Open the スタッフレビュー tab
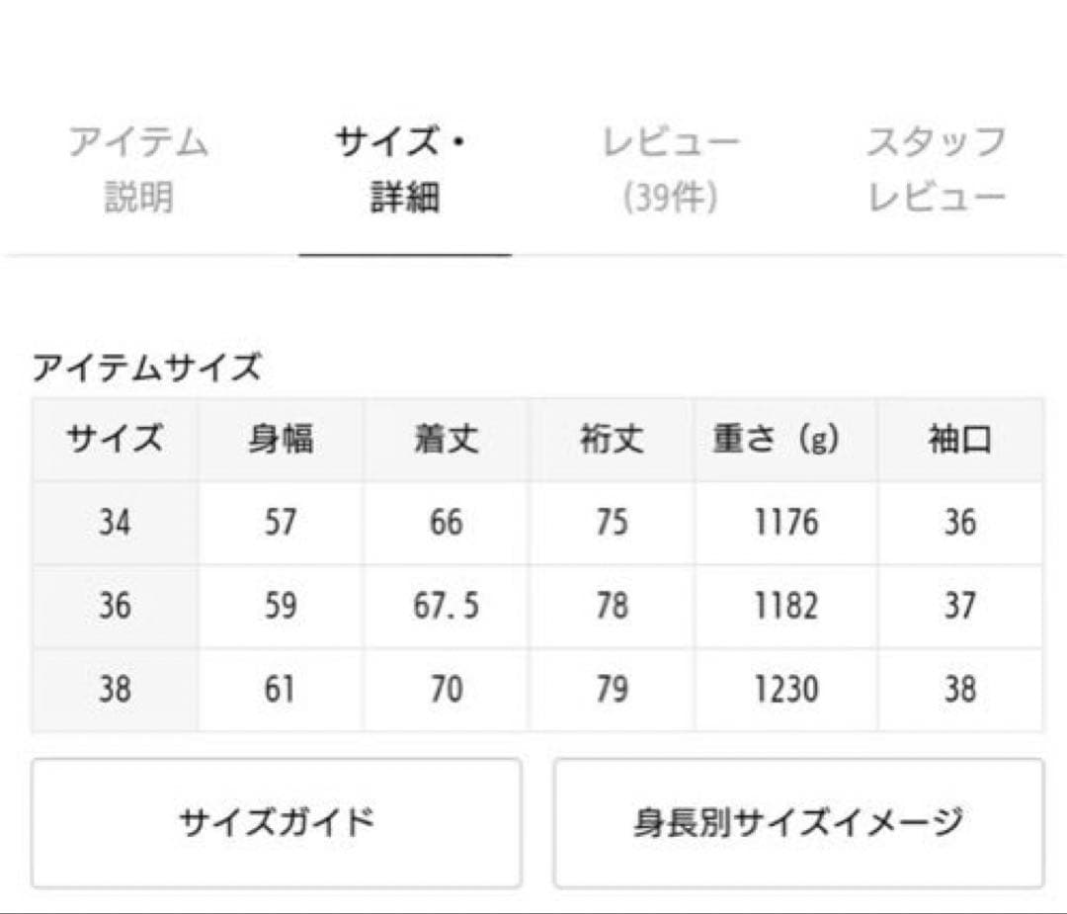Viewport: 1067px width, 914px height. [937, 169]
